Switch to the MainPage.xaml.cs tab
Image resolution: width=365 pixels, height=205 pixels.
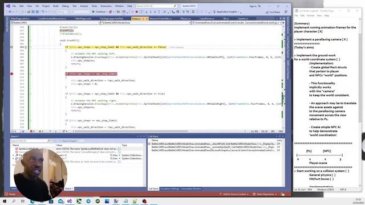tap(20, 19)
